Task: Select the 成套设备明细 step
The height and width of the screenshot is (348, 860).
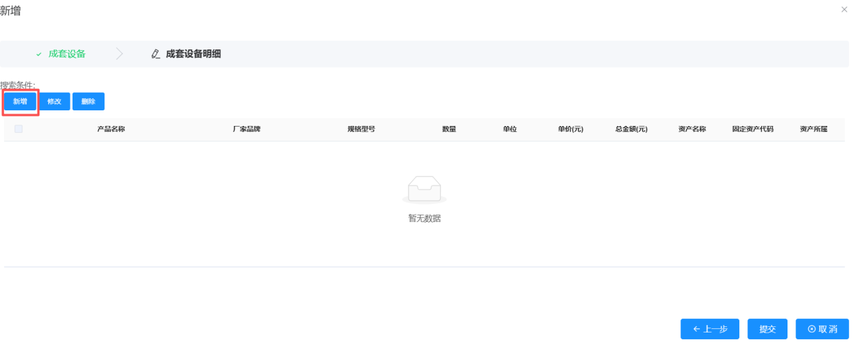Action: pyautogui.click(x=193, y=54)
